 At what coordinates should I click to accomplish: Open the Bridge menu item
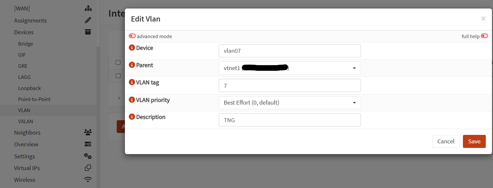(26, 44)
